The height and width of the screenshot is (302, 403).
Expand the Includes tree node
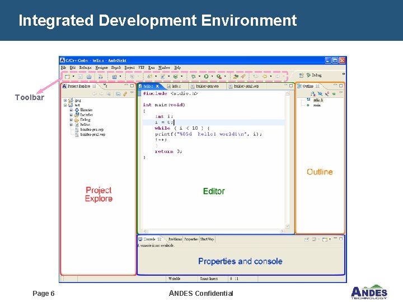[x=71, y=115]
